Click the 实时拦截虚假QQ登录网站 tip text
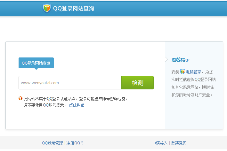 (193, 79)
